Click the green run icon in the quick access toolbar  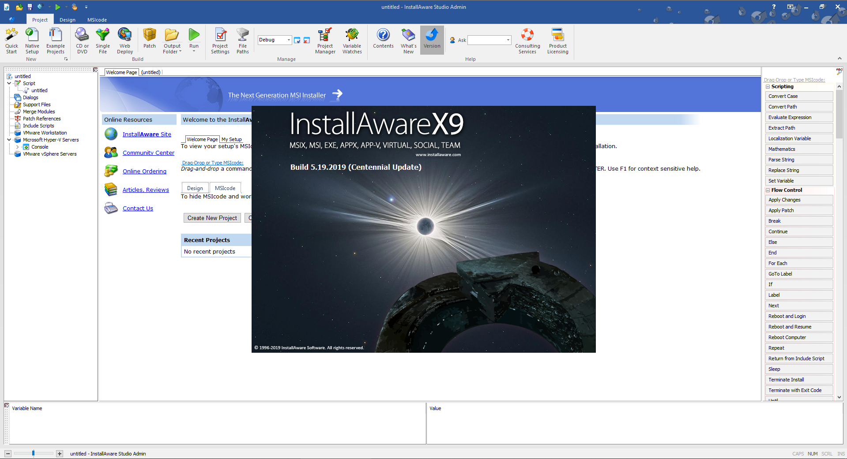coord(57,7)
